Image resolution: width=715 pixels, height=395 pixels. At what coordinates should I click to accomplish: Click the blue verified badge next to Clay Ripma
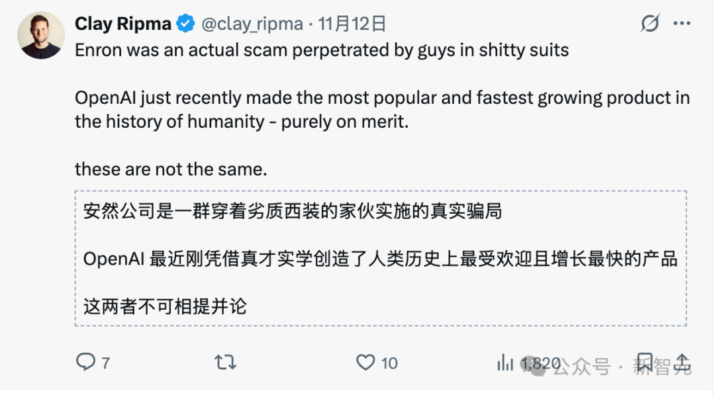tap(183, 22)
